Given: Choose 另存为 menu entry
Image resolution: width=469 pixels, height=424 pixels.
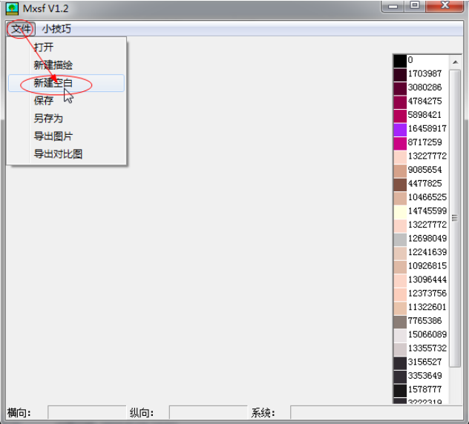Looking at the screenshot, I should point(48,119).
